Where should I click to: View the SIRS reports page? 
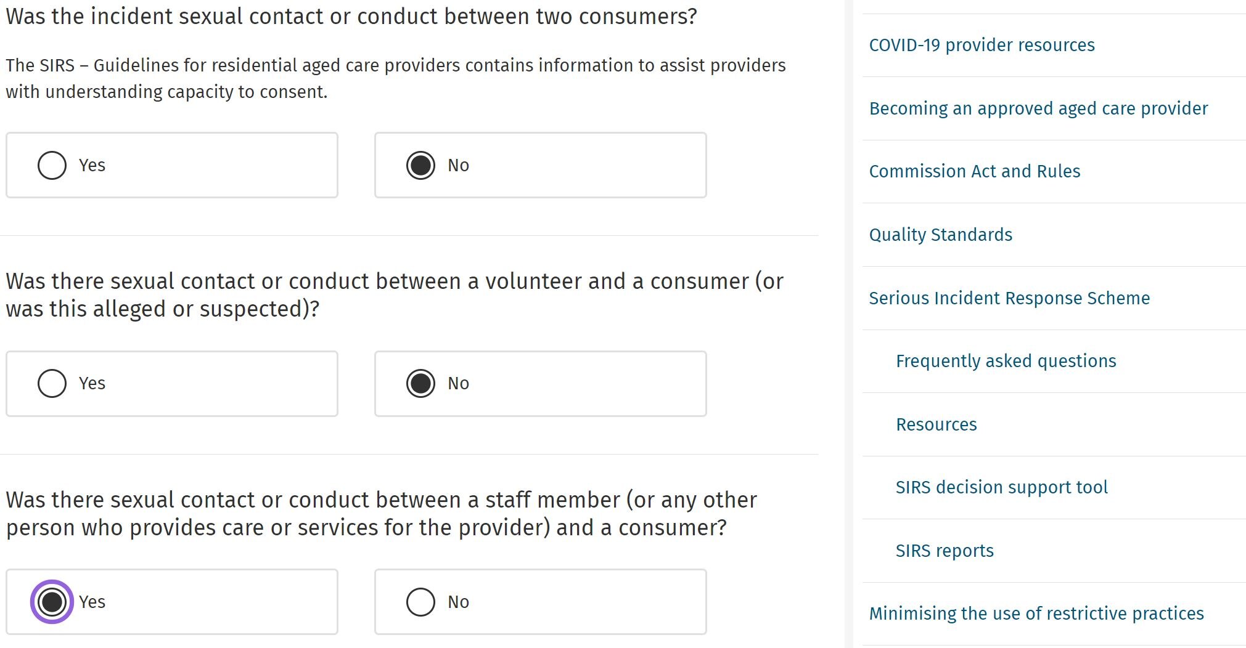pyautogui.click(x=945, y=551)
